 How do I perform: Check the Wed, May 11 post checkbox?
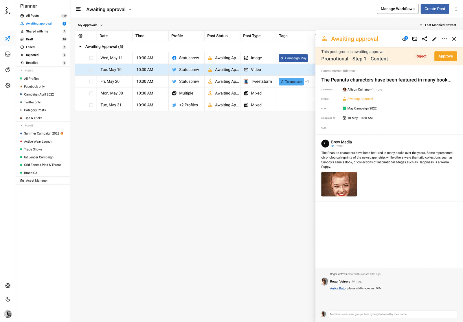click(x=91, y=58)
